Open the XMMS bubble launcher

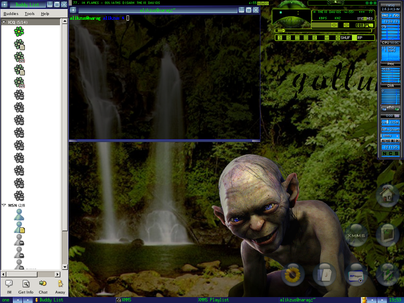tap(356, 236)
